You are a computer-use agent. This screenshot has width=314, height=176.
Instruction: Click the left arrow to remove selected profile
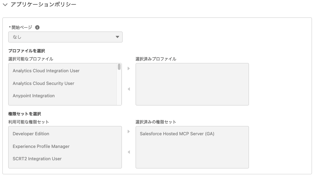pos(129,89)
